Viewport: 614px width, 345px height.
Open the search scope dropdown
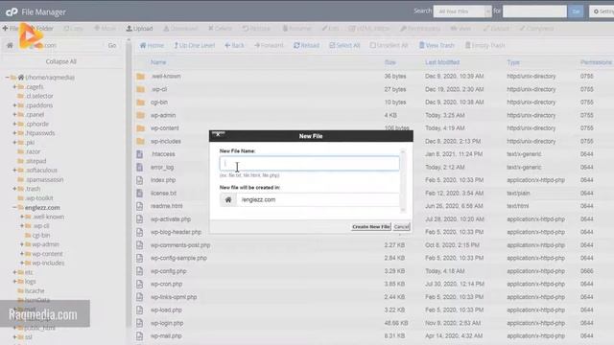click(462, 11)
